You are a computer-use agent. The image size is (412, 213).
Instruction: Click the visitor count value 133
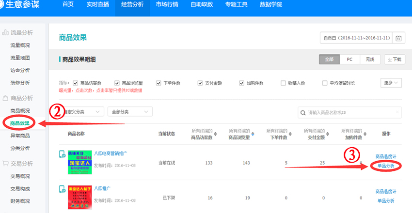click(x=209, y=163)
